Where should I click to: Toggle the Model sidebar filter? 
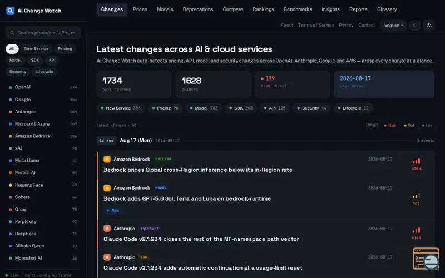(16, 60)
